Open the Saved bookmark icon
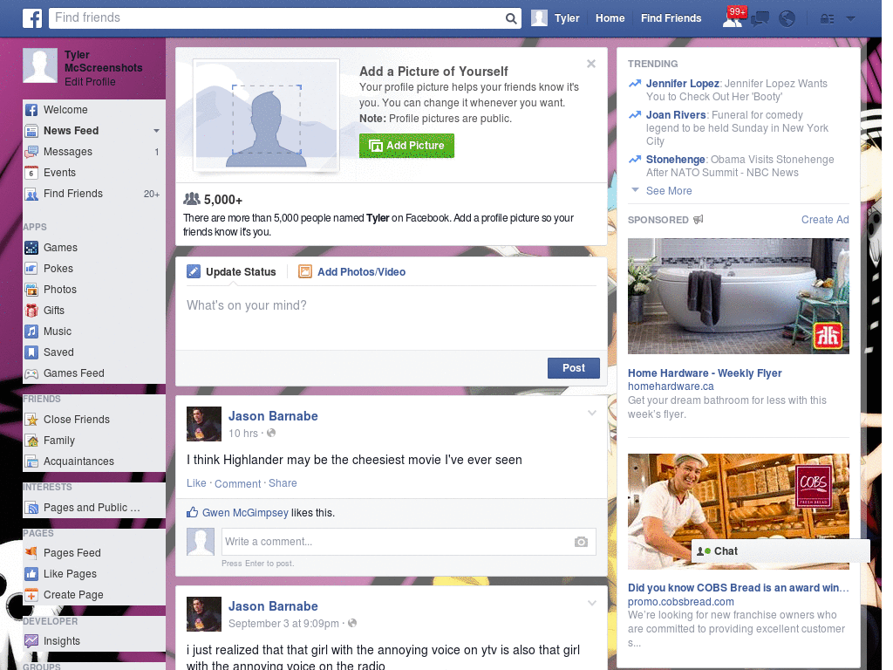Viewport: 893px width, 670px height. (x=31, y=352)
